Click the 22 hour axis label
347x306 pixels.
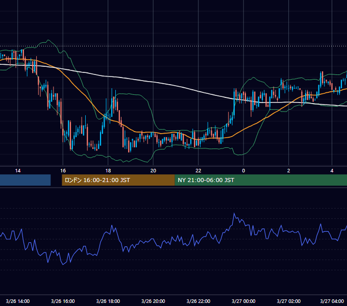click(199, 171)
